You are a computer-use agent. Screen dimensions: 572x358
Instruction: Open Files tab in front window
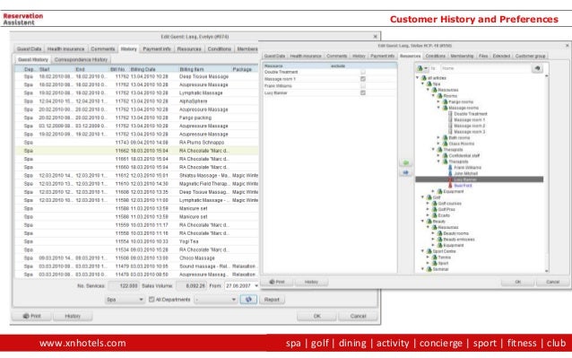click(483, 56)
